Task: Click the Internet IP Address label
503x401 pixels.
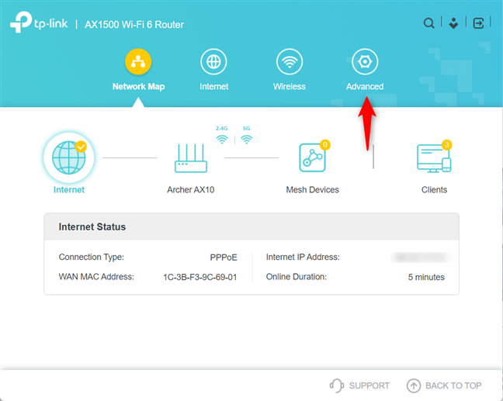Action: (303, 257)
